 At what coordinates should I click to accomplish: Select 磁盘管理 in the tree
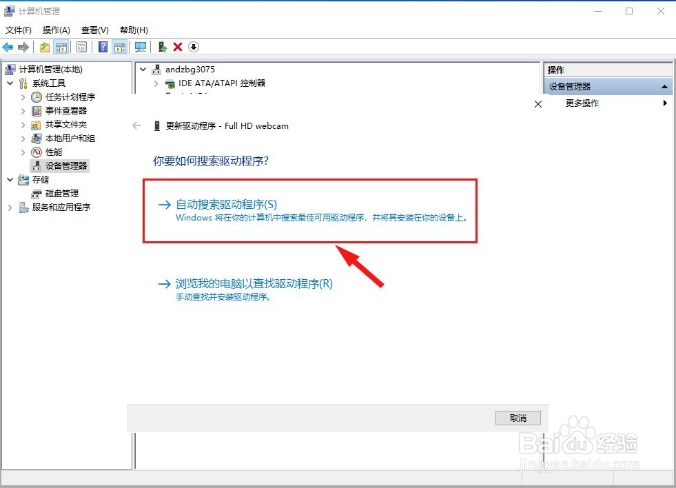tap(61, 194)
